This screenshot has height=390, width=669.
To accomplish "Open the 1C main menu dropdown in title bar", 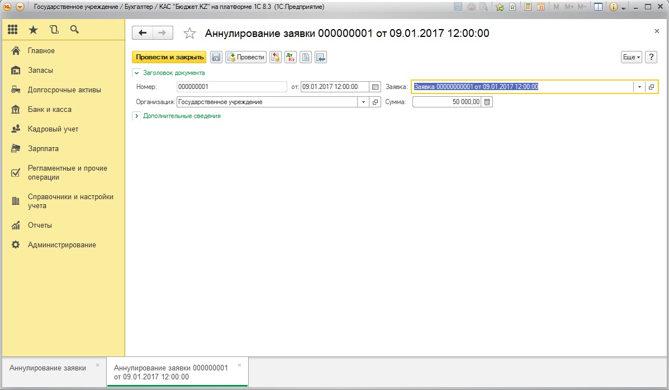I will click(x=20, y=7).
